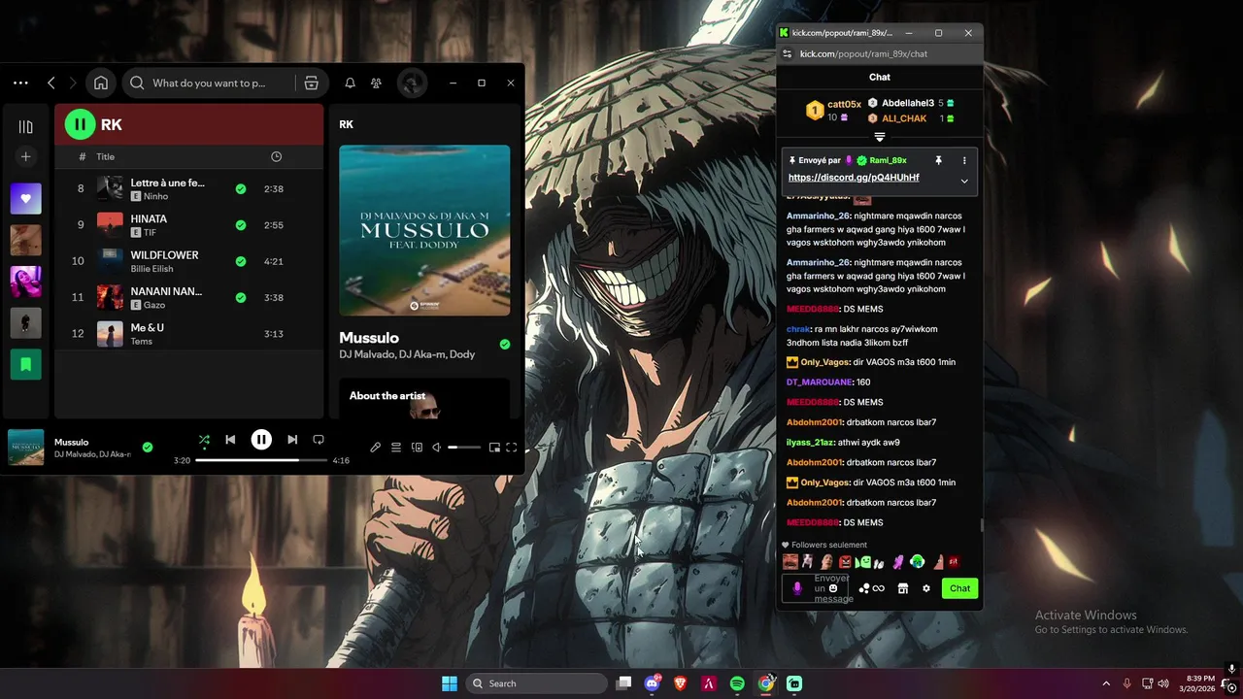Toggle saved checkmark beside Mussulo title in panel
This screenshot has width=1243, height=699.
click(504, 344)
